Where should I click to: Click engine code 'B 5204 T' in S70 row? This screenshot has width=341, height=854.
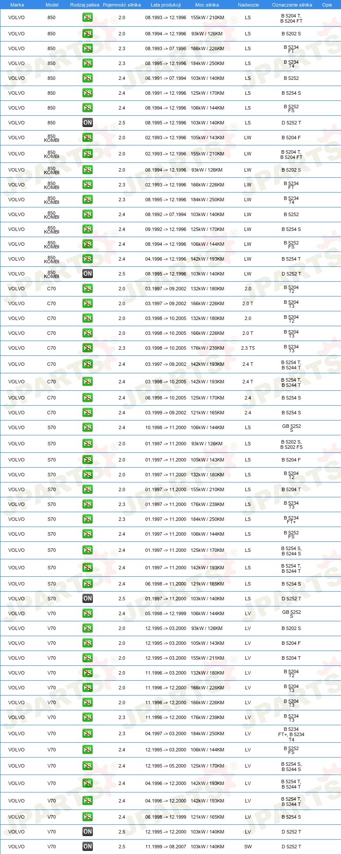pyautogui.click(x=291, y=489)
